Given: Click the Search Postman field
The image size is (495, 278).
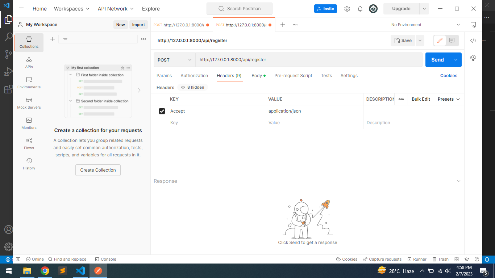Looking at the screenshot, I should coord(239,9).
